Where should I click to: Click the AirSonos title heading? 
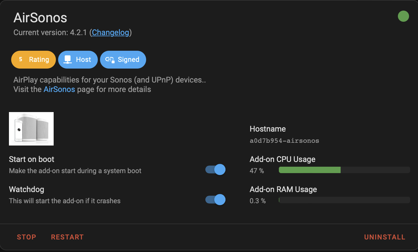click(40, 18)
